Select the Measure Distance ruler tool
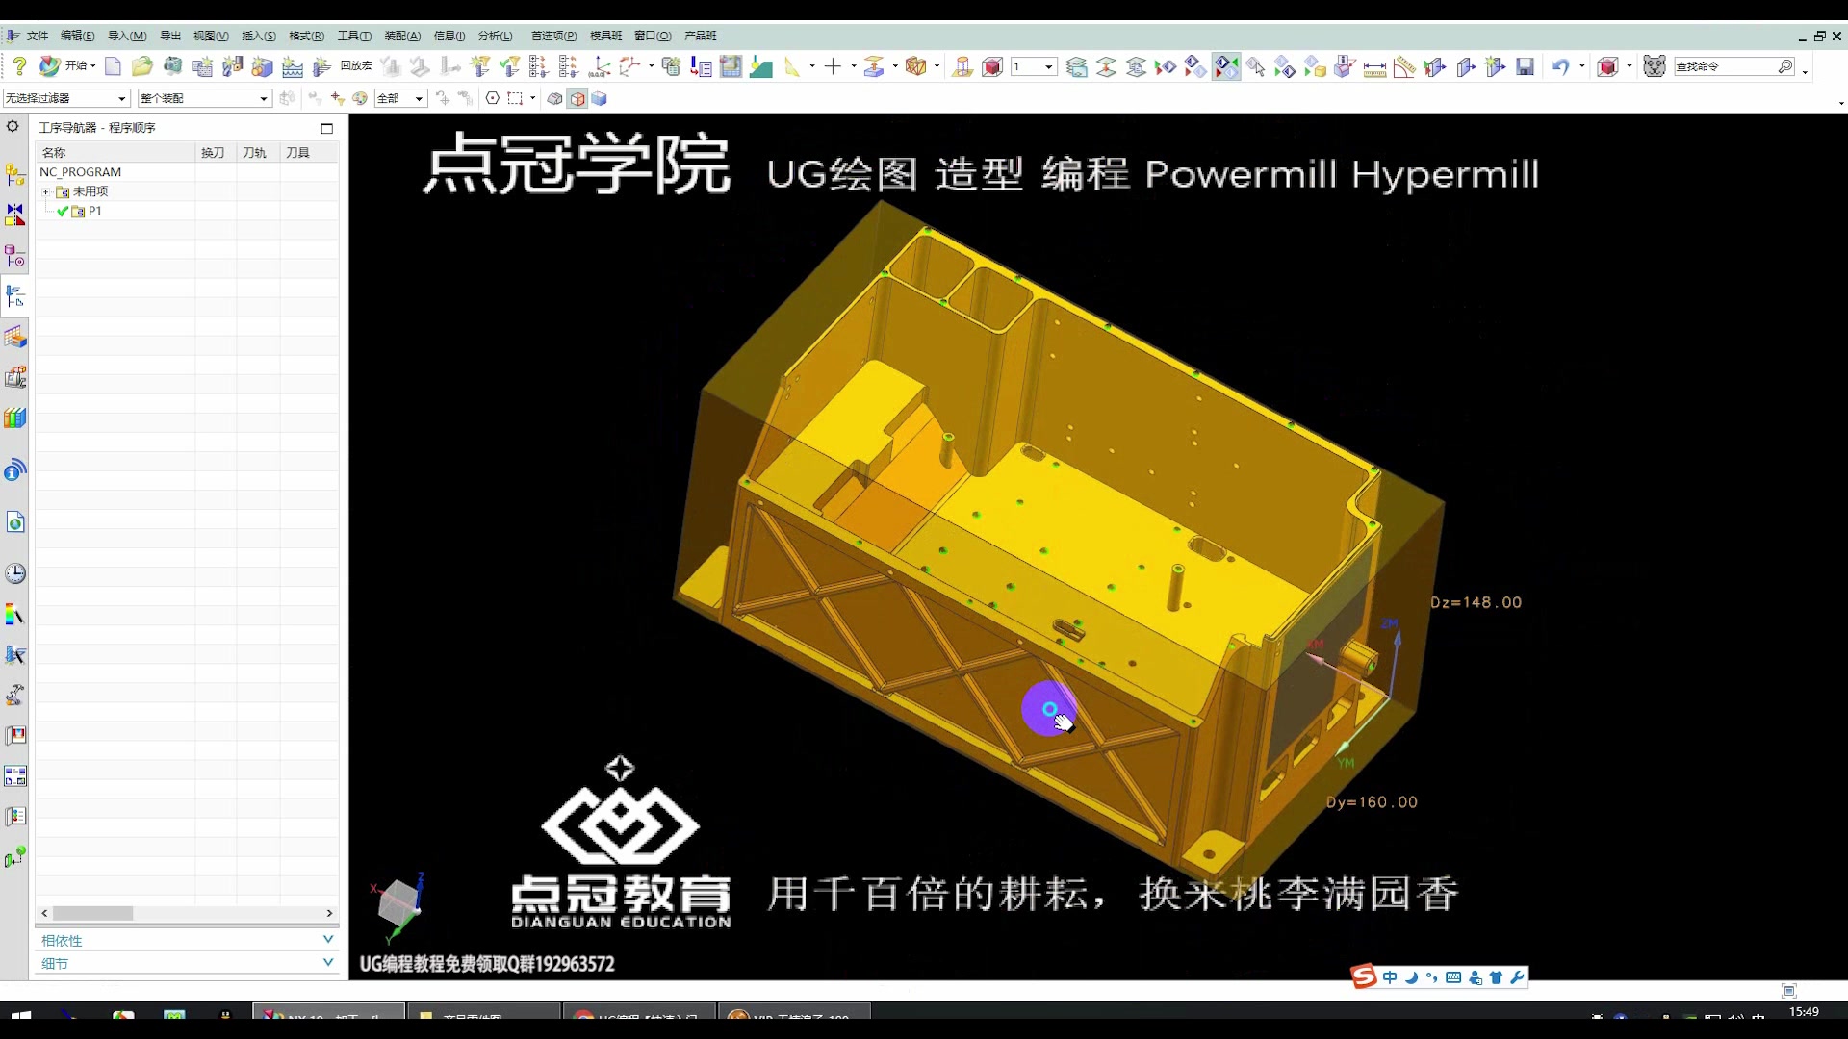The width and height of the screenshot is (1848, 1039). tap(1373, 66)
